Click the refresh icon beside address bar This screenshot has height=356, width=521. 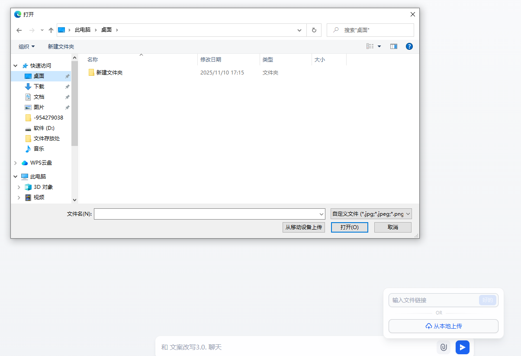[314, 30]
